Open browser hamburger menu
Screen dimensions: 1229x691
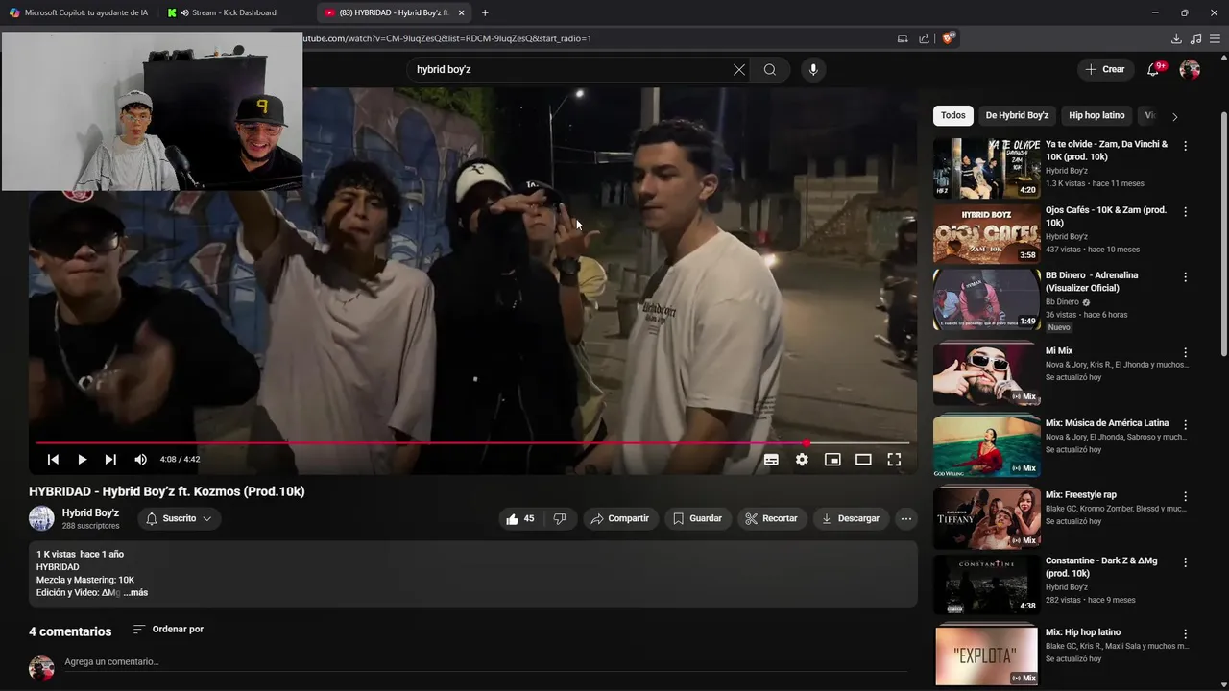[x=1215, y=38]
